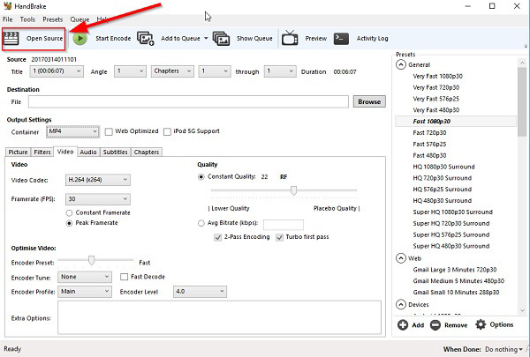Select the HQ 1080p30 Surround preset
The height and width of the screenshot is (357, 530).
[443, 167]
